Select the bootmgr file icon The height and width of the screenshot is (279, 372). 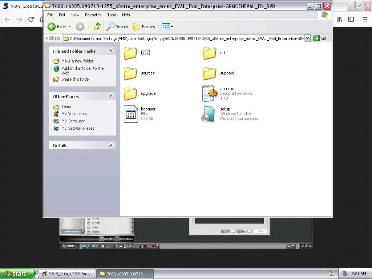click(x=131, y=114)
